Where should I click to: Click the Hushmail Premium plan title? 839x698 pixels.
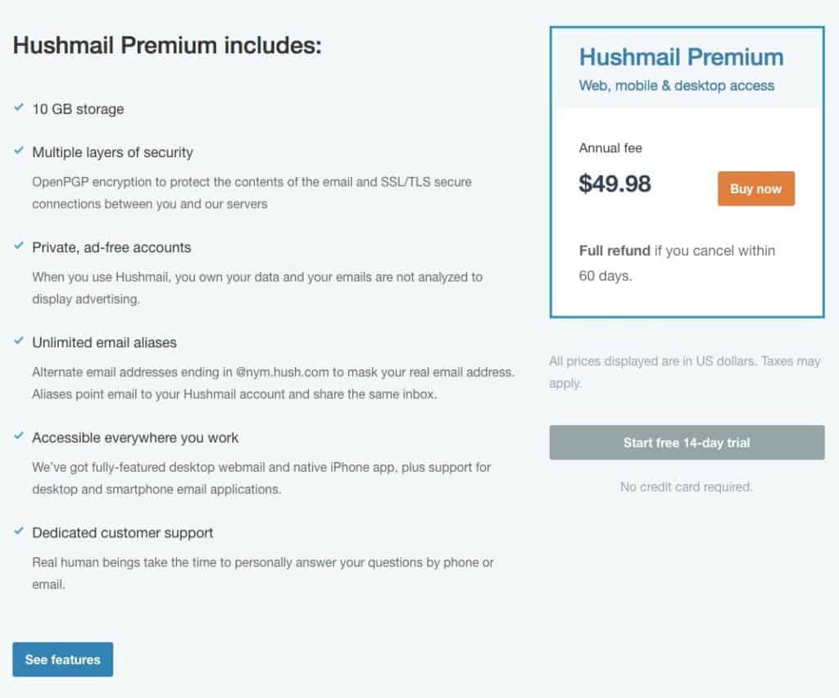[x=681, y=57]
